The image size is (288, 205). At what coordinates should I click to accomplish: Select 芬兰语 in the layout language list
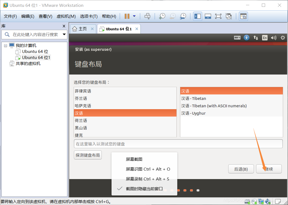coord(125,98)
